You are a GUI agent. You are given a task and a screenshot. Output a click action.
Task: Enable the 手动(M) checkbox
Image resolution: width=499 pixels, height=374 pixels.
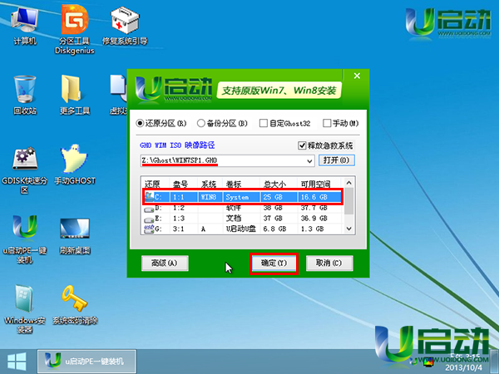click(340, 123)
